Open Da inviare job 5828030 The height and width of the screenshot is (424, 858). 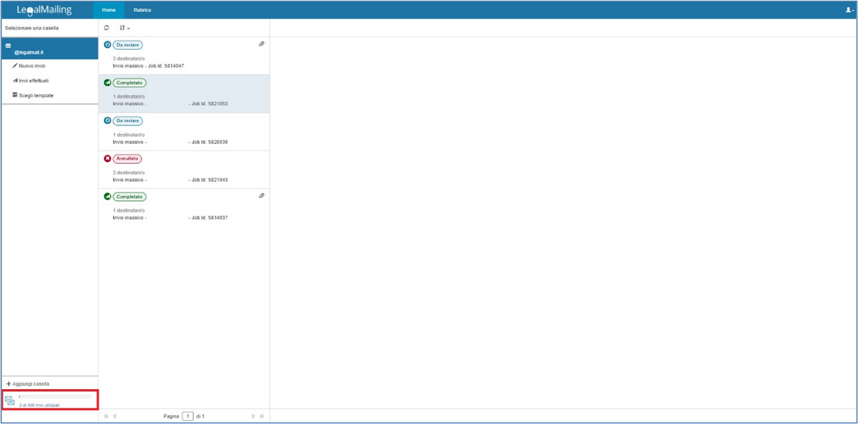(183, 131)
